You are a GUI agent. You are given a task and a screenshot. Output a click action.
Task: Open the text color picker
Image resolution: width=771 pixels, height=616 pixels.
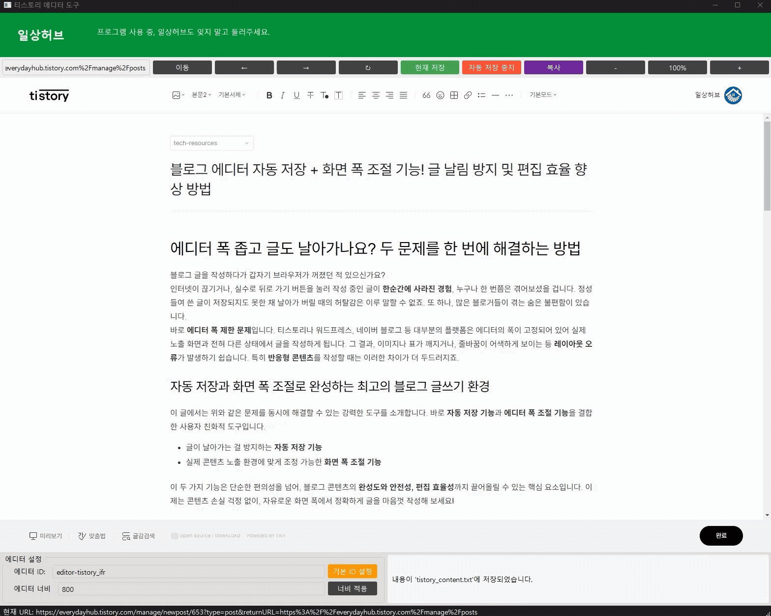pyautogui.click(x=324, y=95)
